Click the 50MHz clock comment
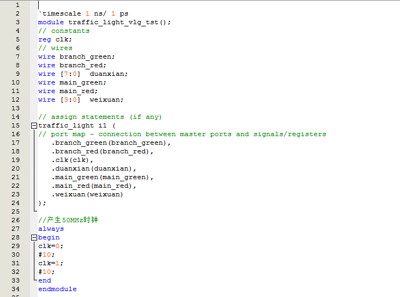The image size is (400, 297). pyautogui.click(x=68, y=220)
